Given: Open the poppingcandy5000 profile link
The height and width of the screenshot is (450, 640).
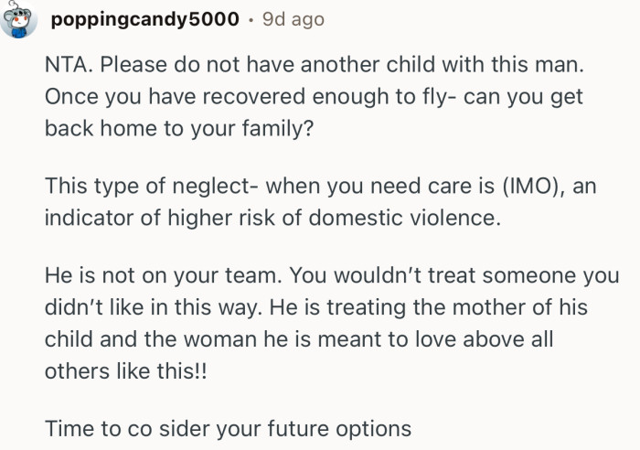Looking at the screenshot, I should point(145,19).
